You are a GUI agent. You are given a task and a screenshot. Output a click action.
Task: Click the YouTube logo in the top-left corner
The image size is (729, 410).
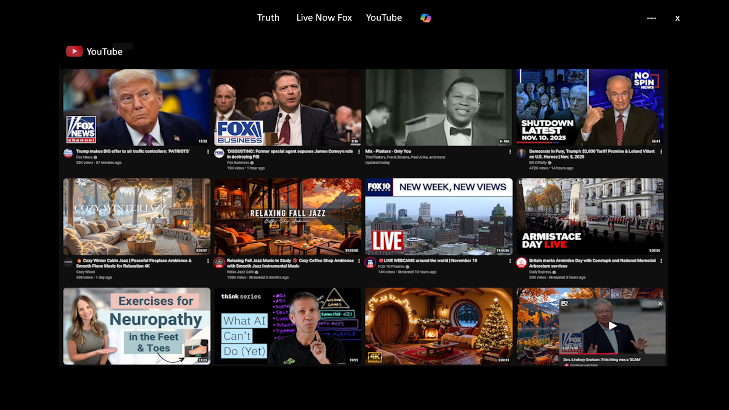pyautogui.click(x=75, y=51)
